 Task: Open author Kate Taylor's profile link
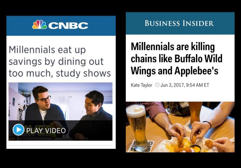point(141,85)
